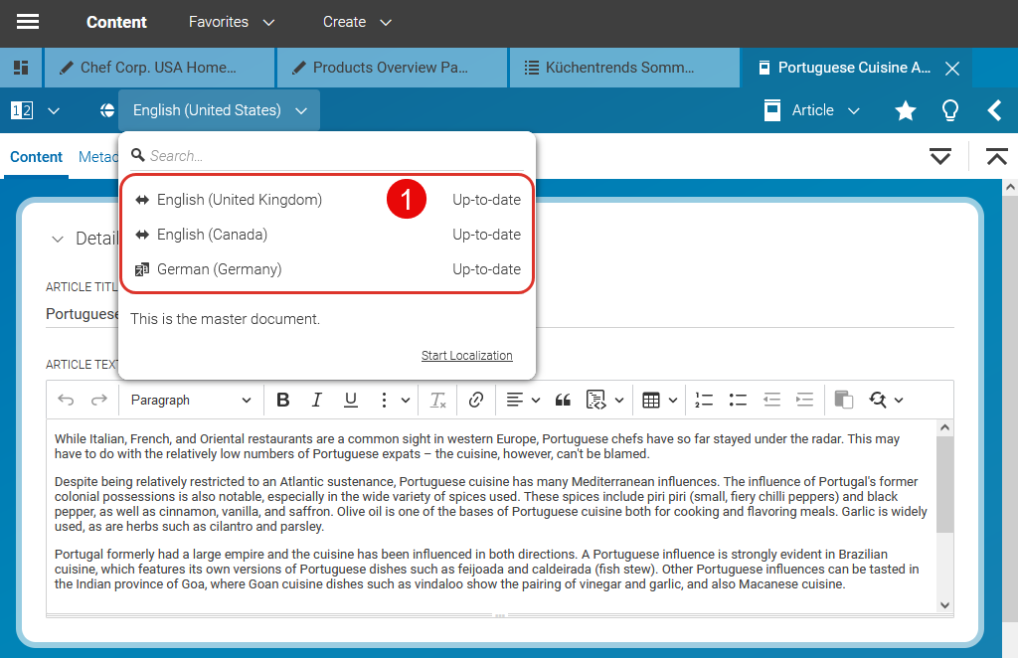The image size is (1018, 658).
Task: Insert a link with the link icon
Action: click(x=476, y=400)
